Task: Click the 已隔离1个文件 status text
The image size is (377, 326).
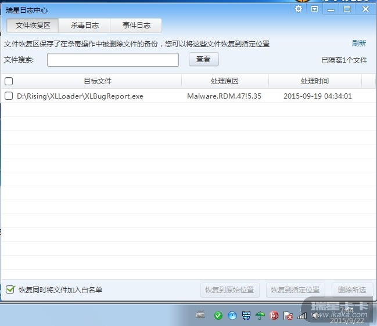Action: point(344,60)
